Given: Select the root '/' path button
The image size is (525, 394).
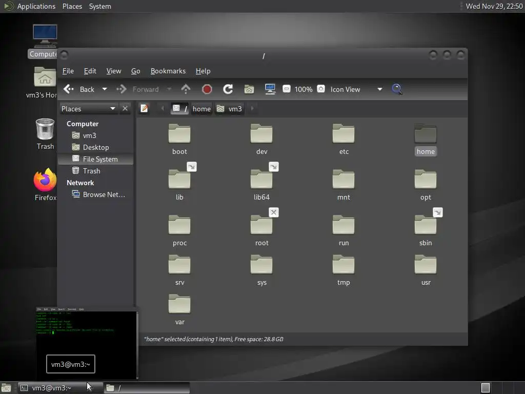Looking at the screenshot, I should coord(179,109).
